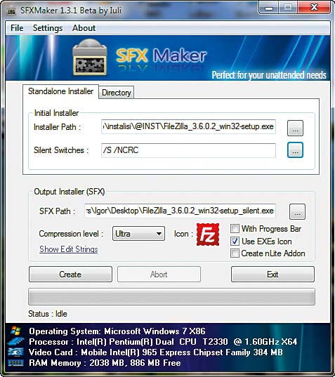The image size is (335, 377).
Task: Click the 'Output Installer (SFX)' group label
Action: 70,192
